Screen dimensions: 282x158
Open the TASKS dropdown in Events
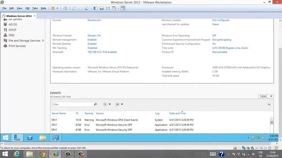tap(266, 97)
